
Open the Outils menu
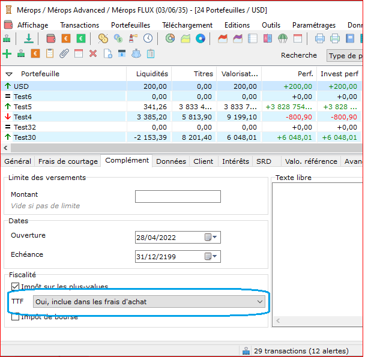pos(271,25)
